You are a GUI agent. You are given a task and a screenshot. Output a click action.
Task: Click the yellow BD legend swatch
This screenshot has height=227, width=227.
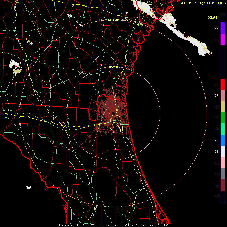[x=223, y=107]
